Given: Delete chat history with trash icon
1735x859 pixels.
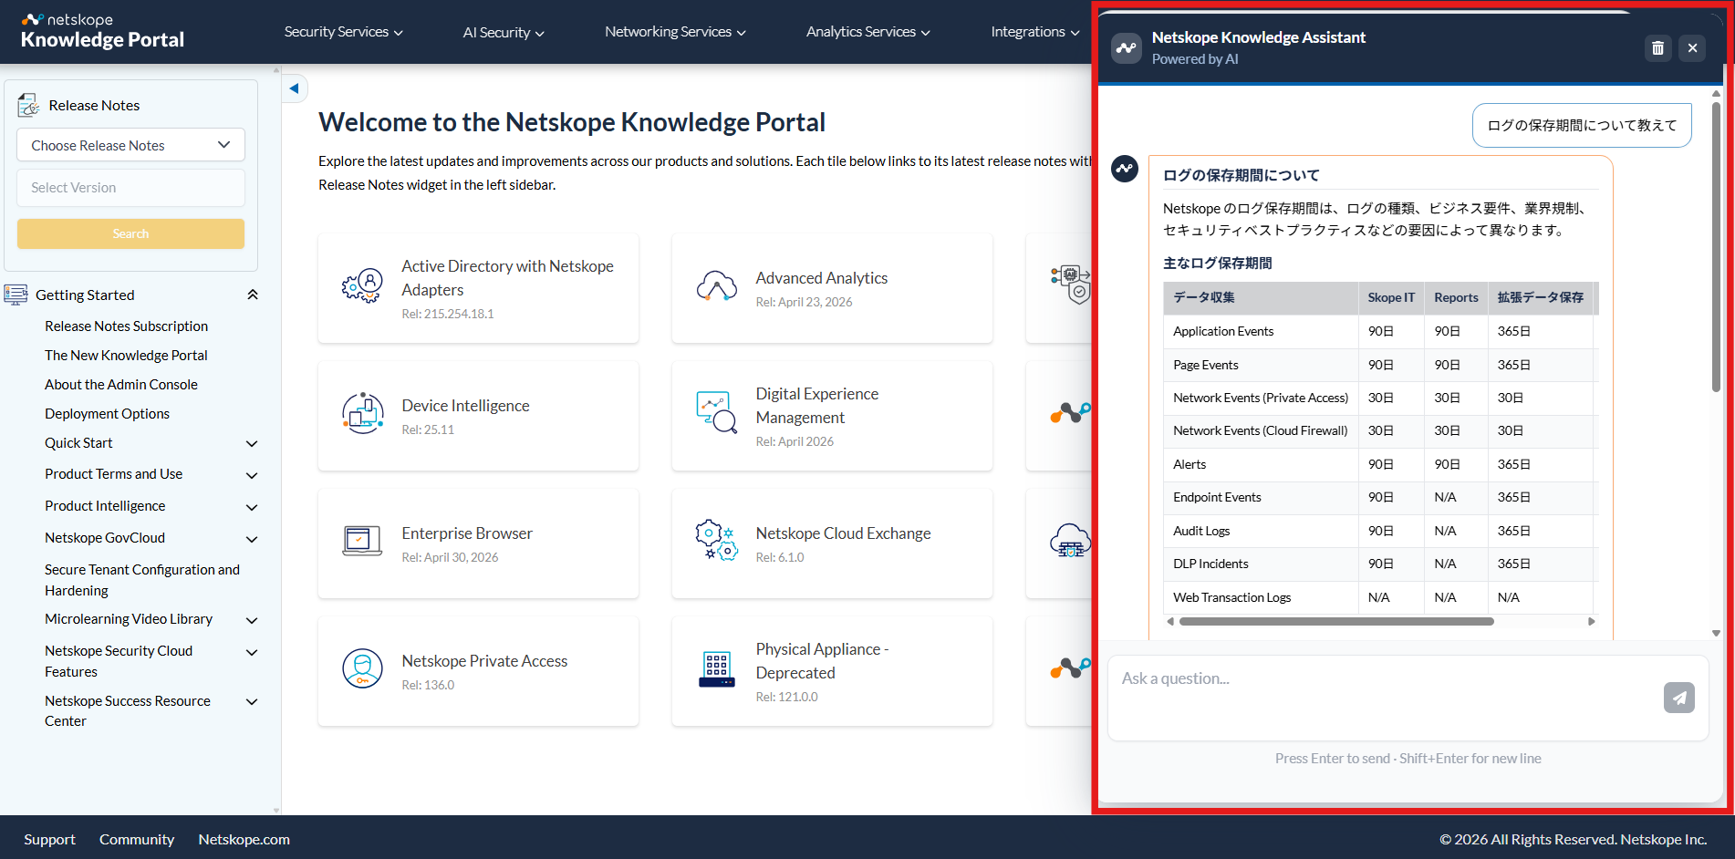Looking at the screenshot, I should pos(1658,48).
